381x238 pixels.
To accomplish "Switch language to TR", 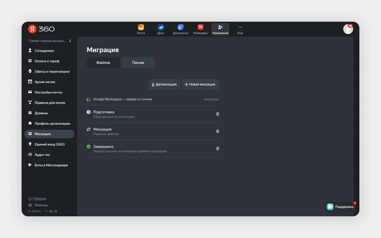I will coord(55,211).
